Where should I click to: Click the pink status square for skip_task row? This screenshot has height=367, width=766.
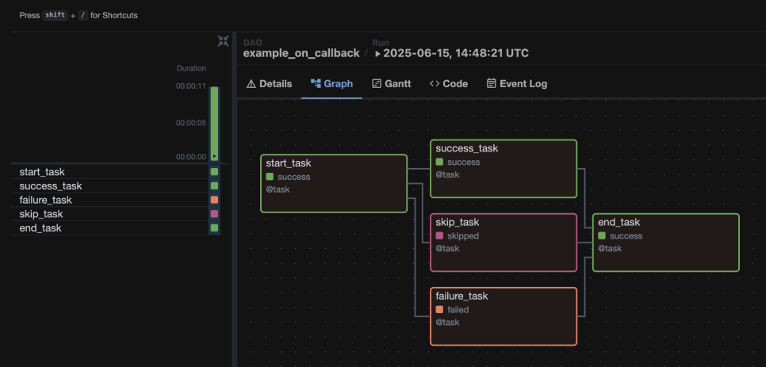214,214
